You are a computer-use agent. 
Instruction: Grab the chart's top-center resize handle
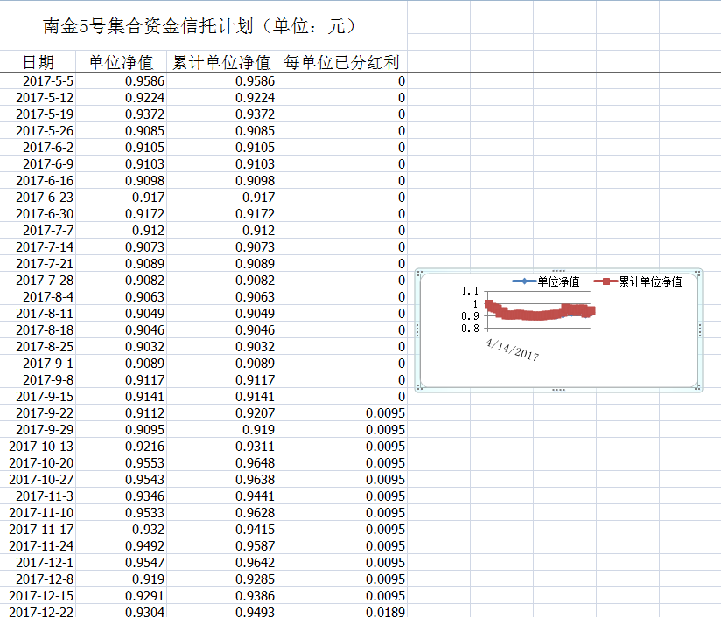tap(558, 271)
